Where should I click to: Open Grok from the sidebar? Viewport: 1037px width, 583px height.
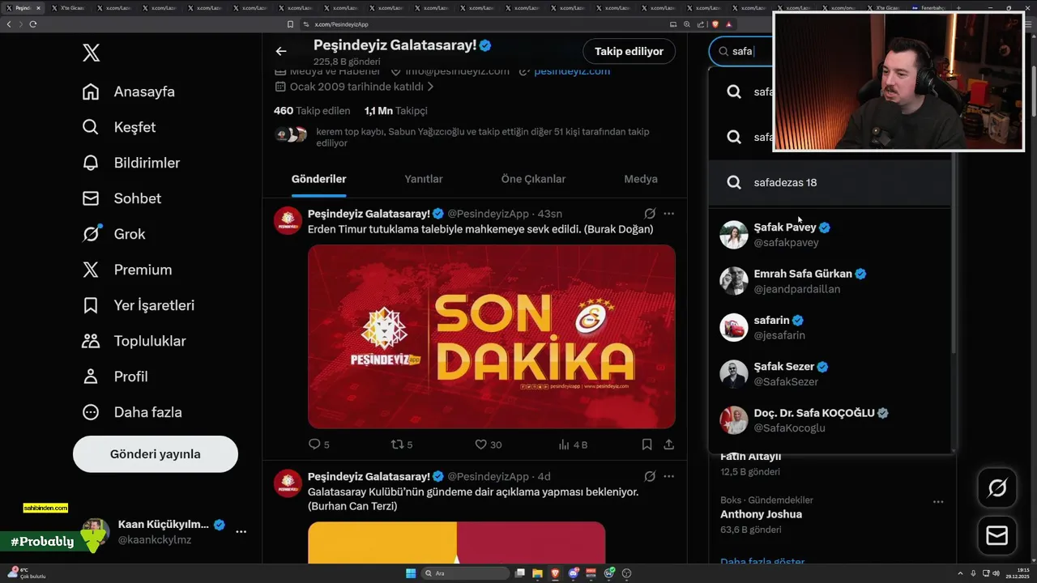point(114,234)
